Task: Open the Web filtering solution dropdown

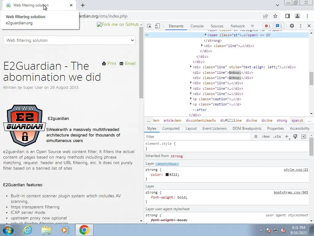Action: [69, 40]
